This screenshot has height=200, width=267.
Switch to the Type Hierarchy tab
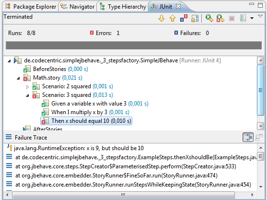click(x=123, y=7)
